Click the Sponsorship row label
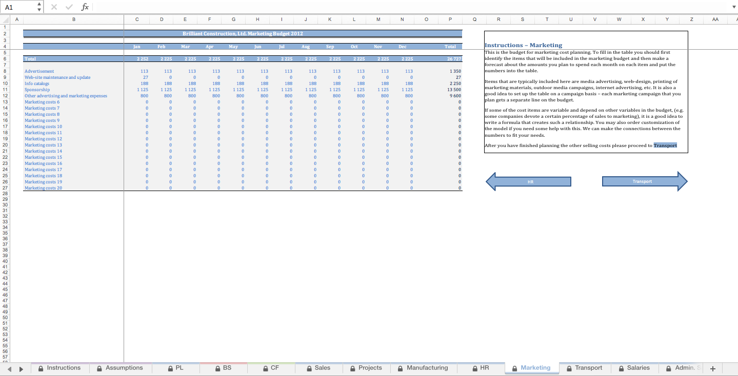This screenshot has height=376, width=738. point(37,90)
